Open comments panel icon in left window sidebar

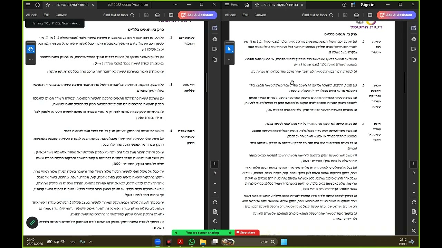pos(215,39)
